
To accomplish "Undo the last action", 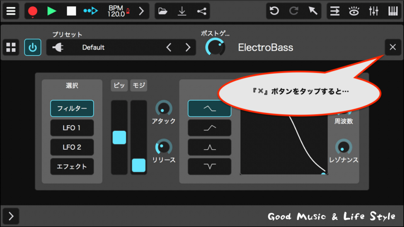I will pos(274,11).
